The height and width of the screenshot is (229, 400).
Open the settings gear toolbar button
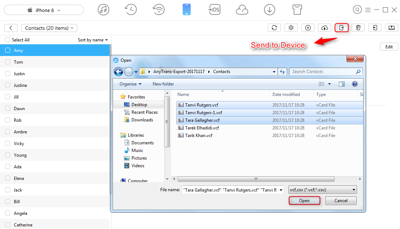point(291,28)
